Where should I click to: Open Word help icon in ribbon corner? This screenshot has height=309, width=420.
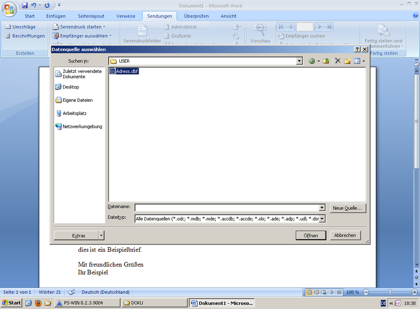click(415, 16)
